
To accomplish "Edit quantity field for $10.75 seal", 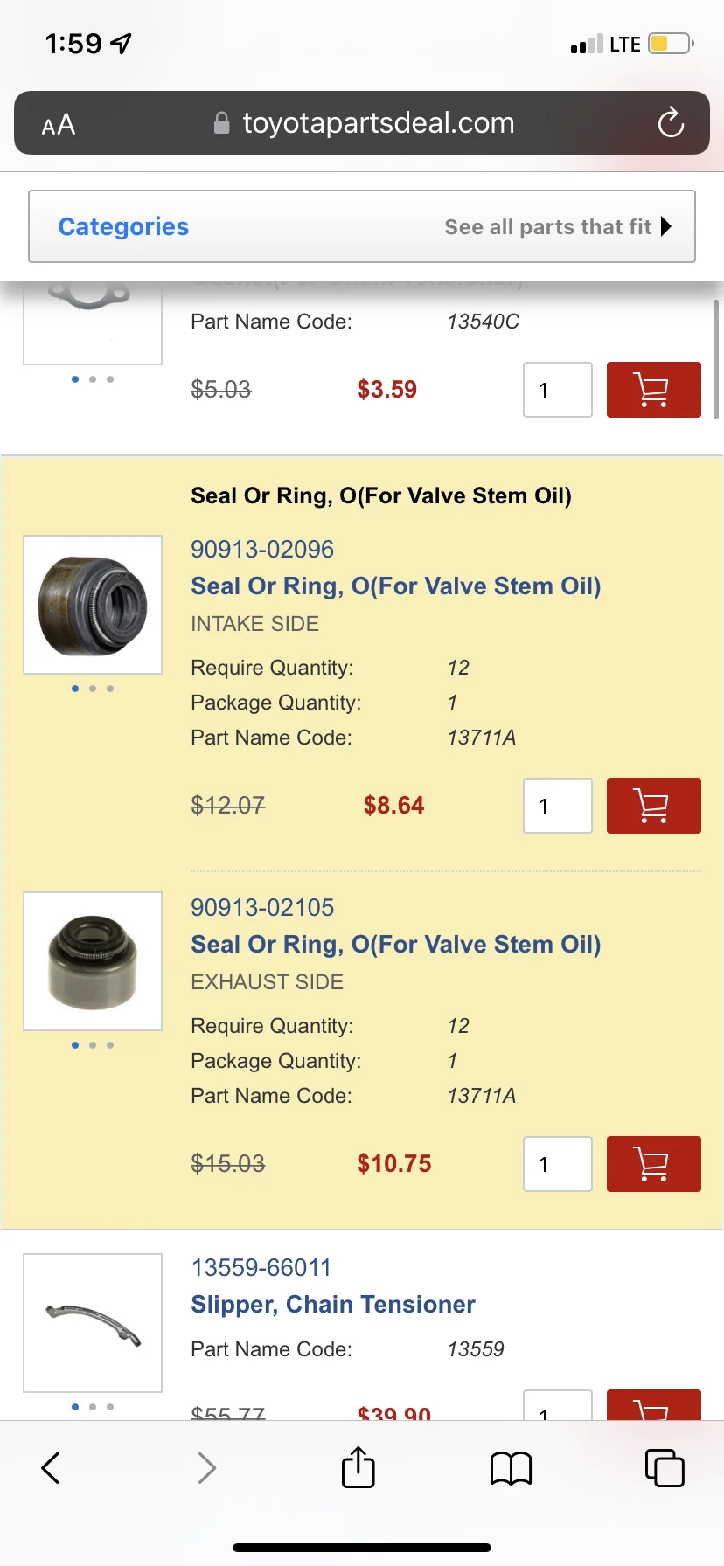I will tap(558, 1164).
